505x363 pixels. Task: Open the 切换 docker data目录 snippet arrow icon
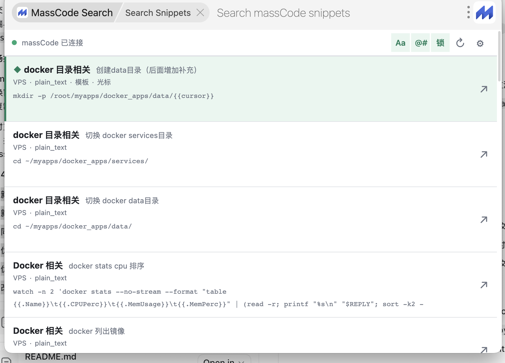(x=484, y=220)
